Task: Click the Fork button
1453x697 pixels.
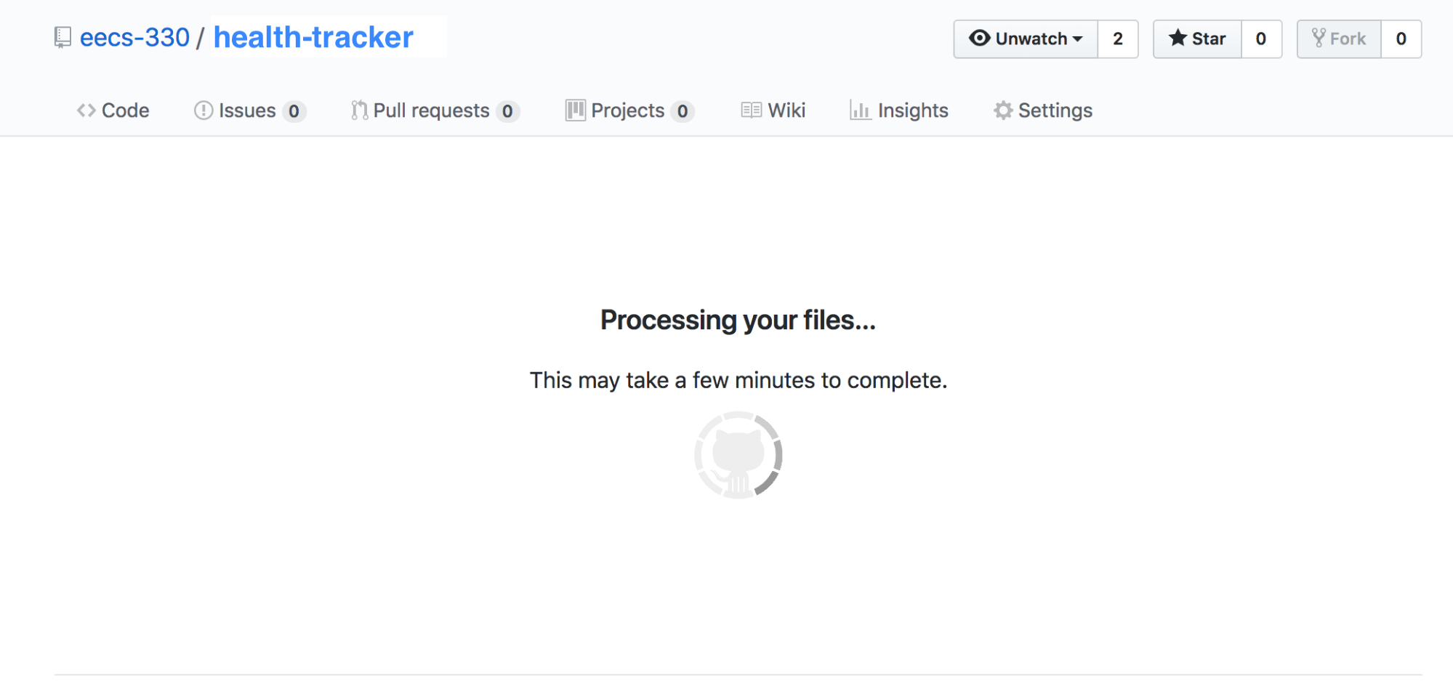Action: click(1339, 39)
